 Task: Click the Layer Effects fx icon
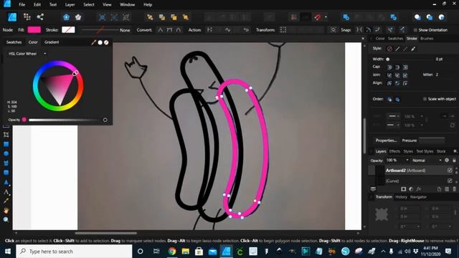point(419,189)
